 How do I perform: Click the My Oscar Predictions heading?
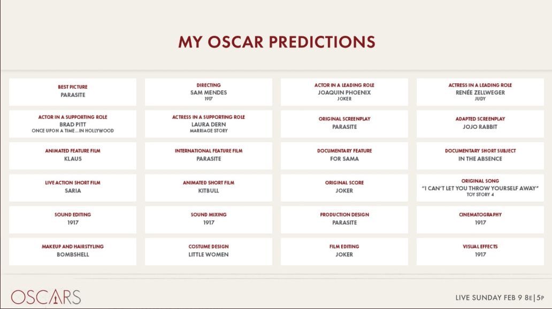click(277, 42)
